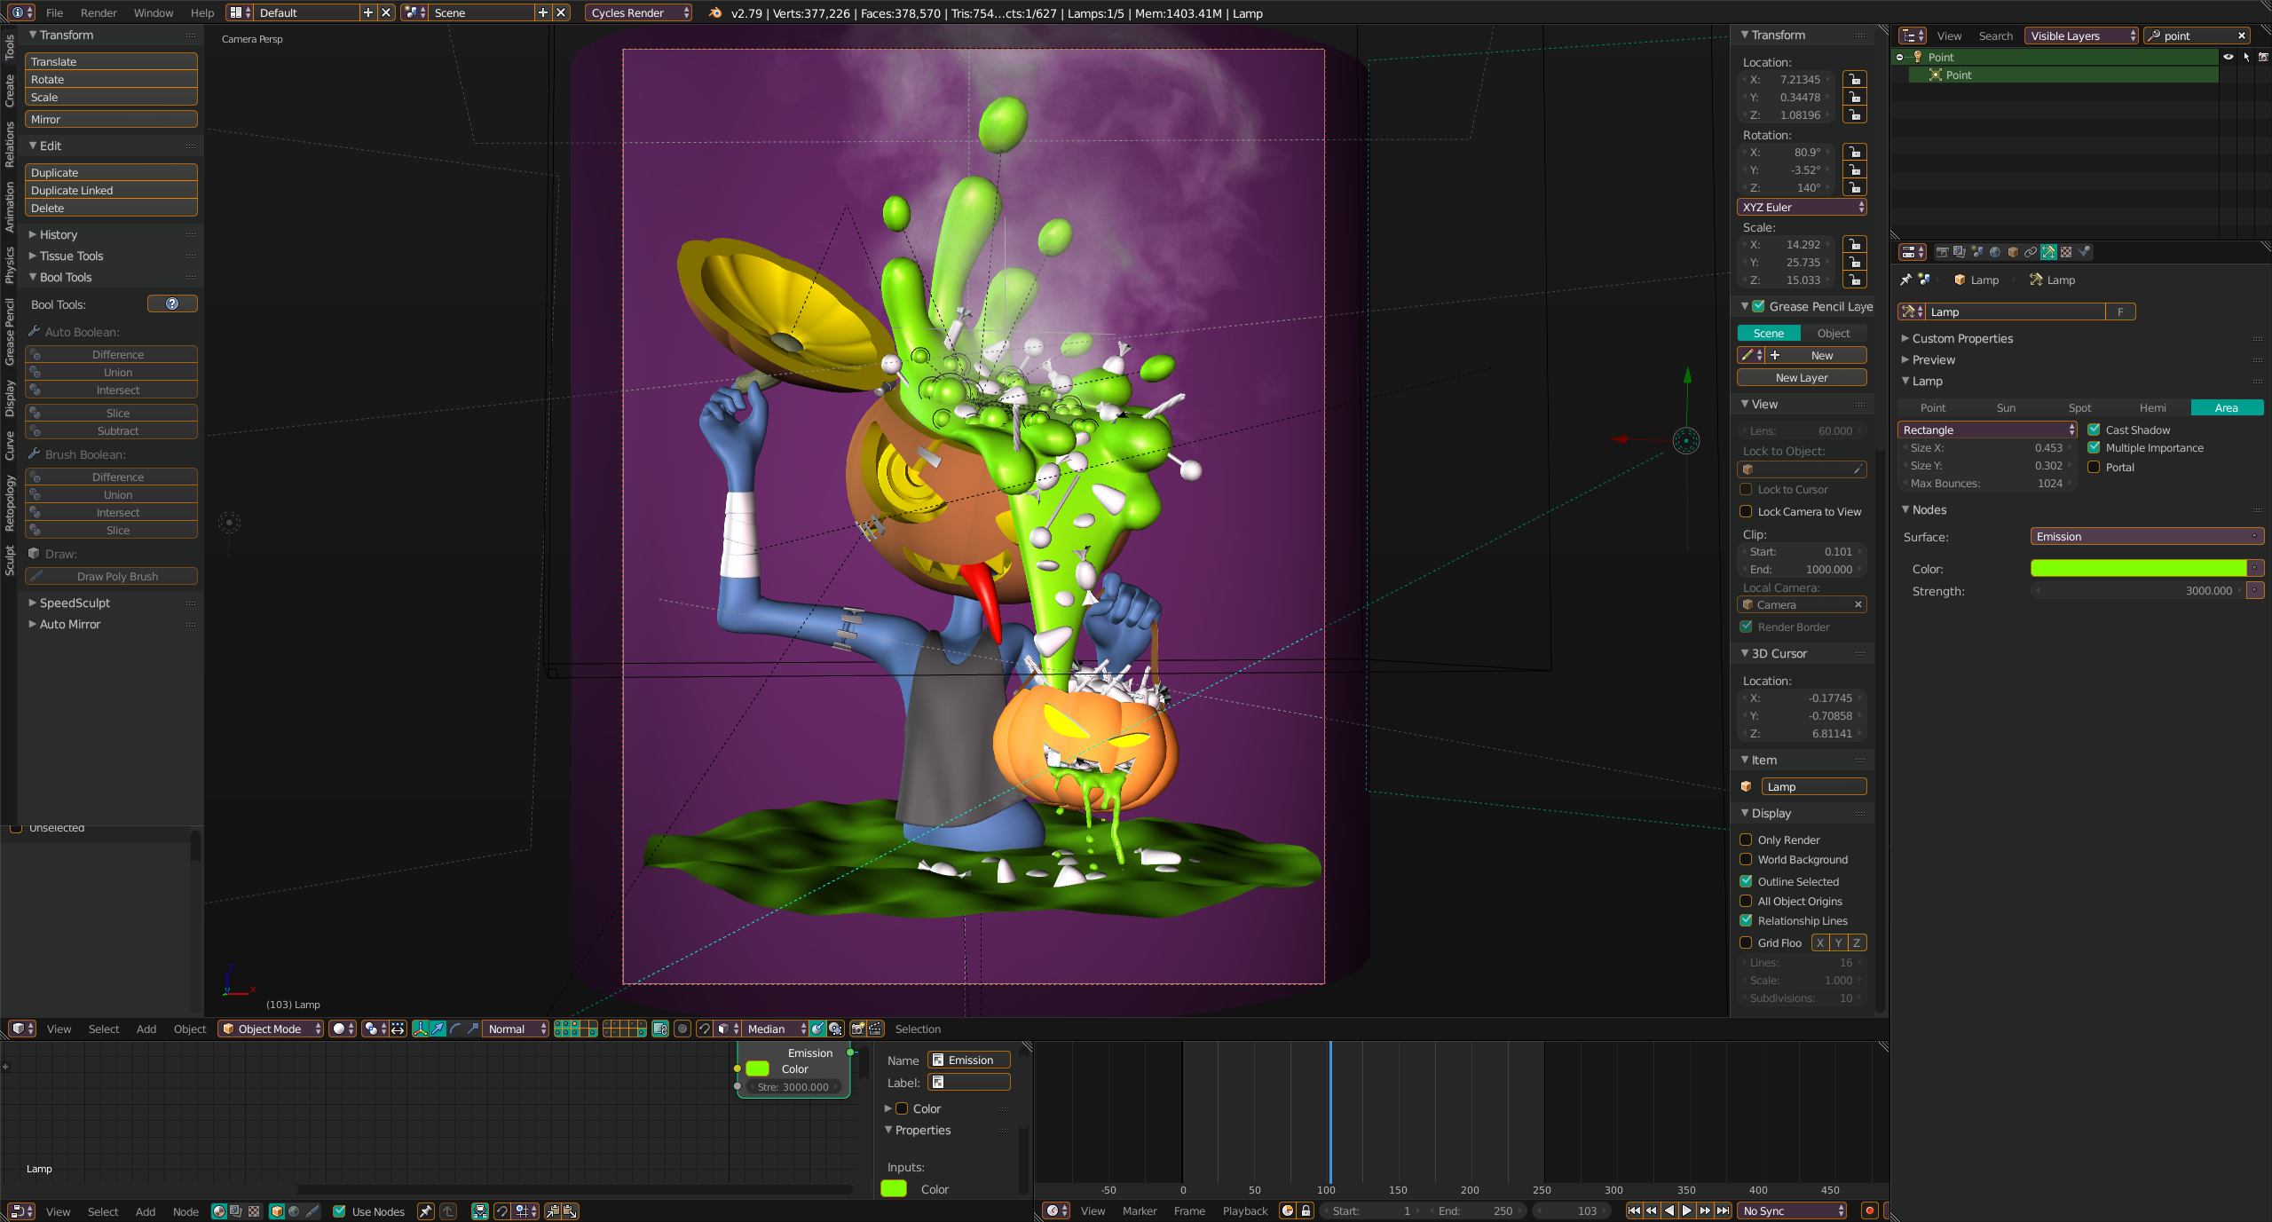Viewport: 2272px width, 1222px height.
Task: Click the New Layer button
Action: click(1801, 377)
